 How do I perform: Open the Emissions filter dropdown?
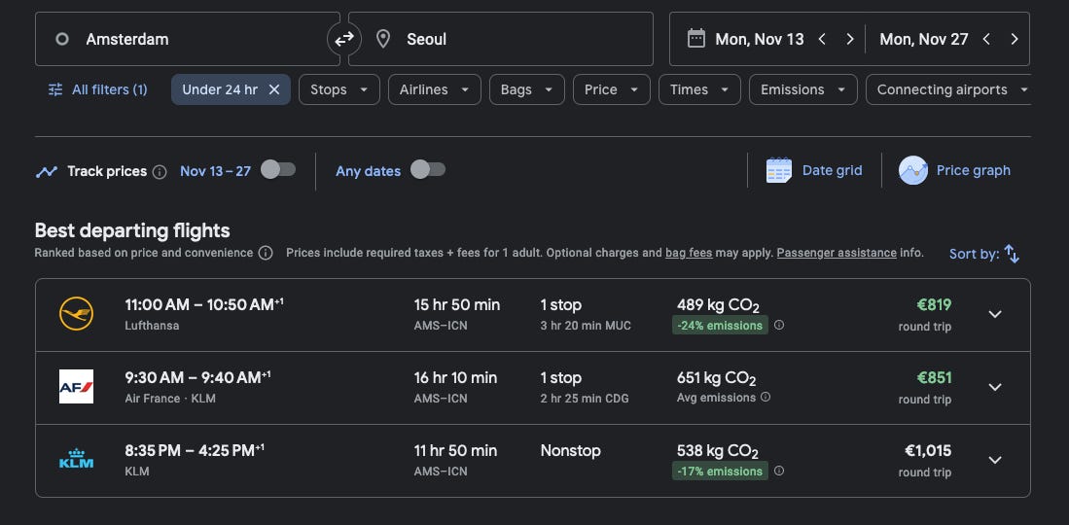pos(802,89)
